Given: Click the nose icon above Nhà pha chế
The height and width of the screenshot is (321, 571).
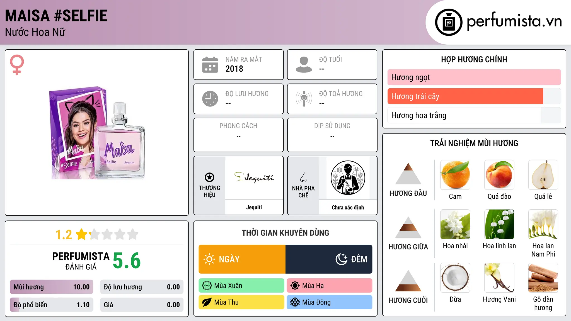Looking at the screenshot, I should [303, 177].
